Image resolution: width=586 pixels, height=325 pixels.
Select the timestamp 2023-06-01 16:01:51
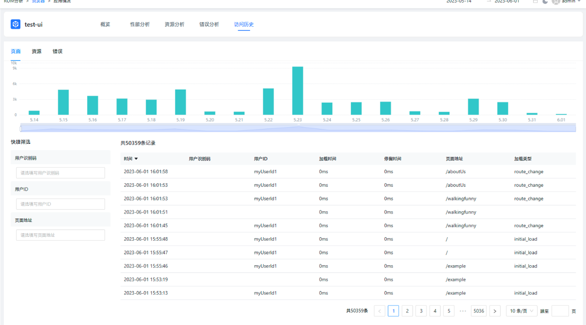(x=146, y=212)
